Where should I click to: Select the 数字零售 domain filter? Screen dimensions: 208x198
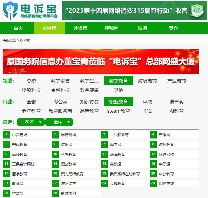point(60,81)
